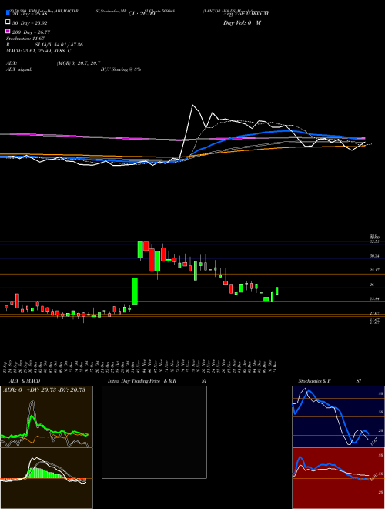Click the 26 price axis label
The width and height of the screenshot is (385, 509).
tap(372, 285)
